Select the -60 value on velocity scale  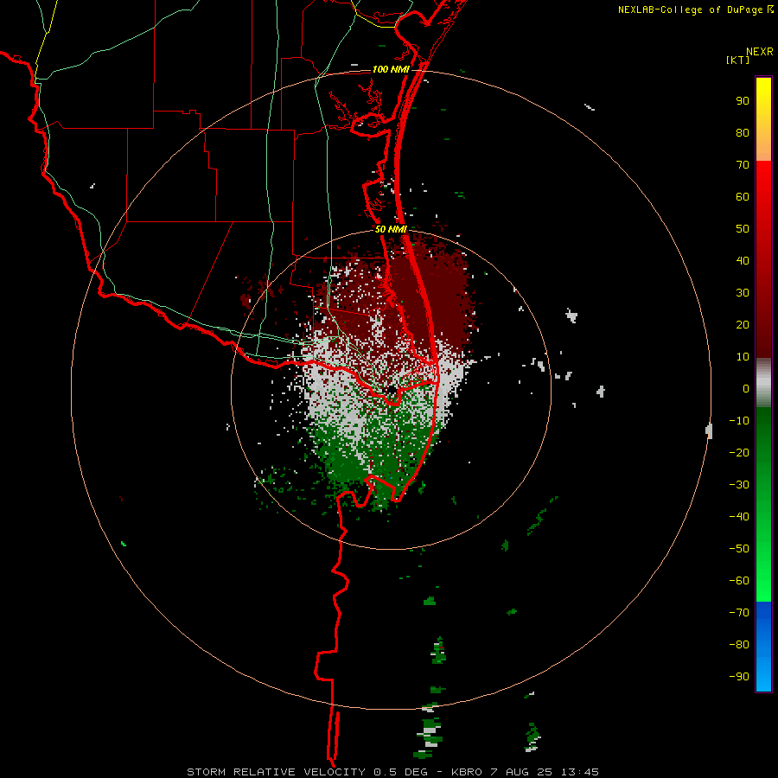[739, 581]
